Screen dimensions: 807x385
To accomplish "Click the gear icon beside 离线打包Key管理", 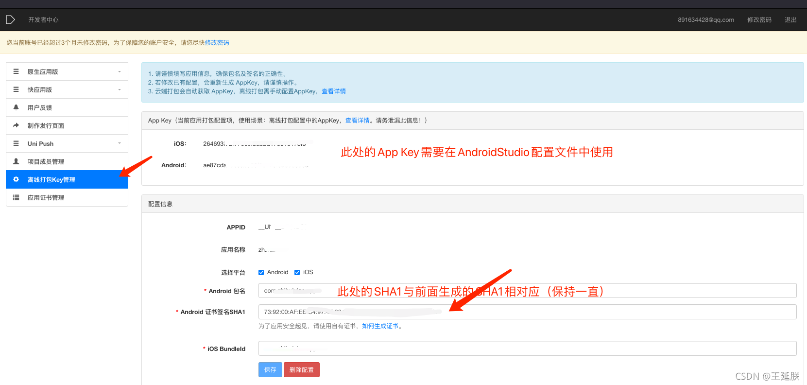I will tap(16, 179).
